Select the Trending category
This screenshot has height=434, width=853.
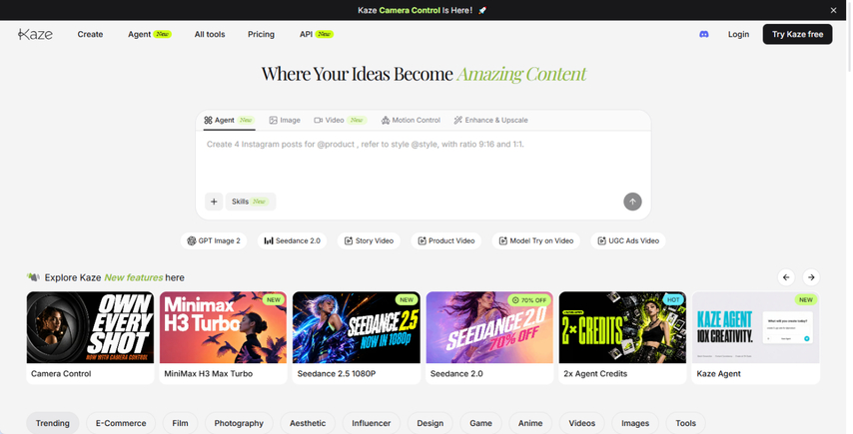pyautogui.click(x=53, y=423)
